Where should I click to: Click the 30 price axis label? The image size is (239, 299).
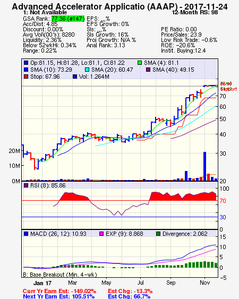[223, 153]
